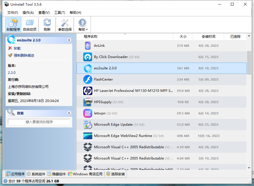Viewport: 254px width, 186px height.
Task: Collapse the Search panel (搜索)
Action: point(69,113)
